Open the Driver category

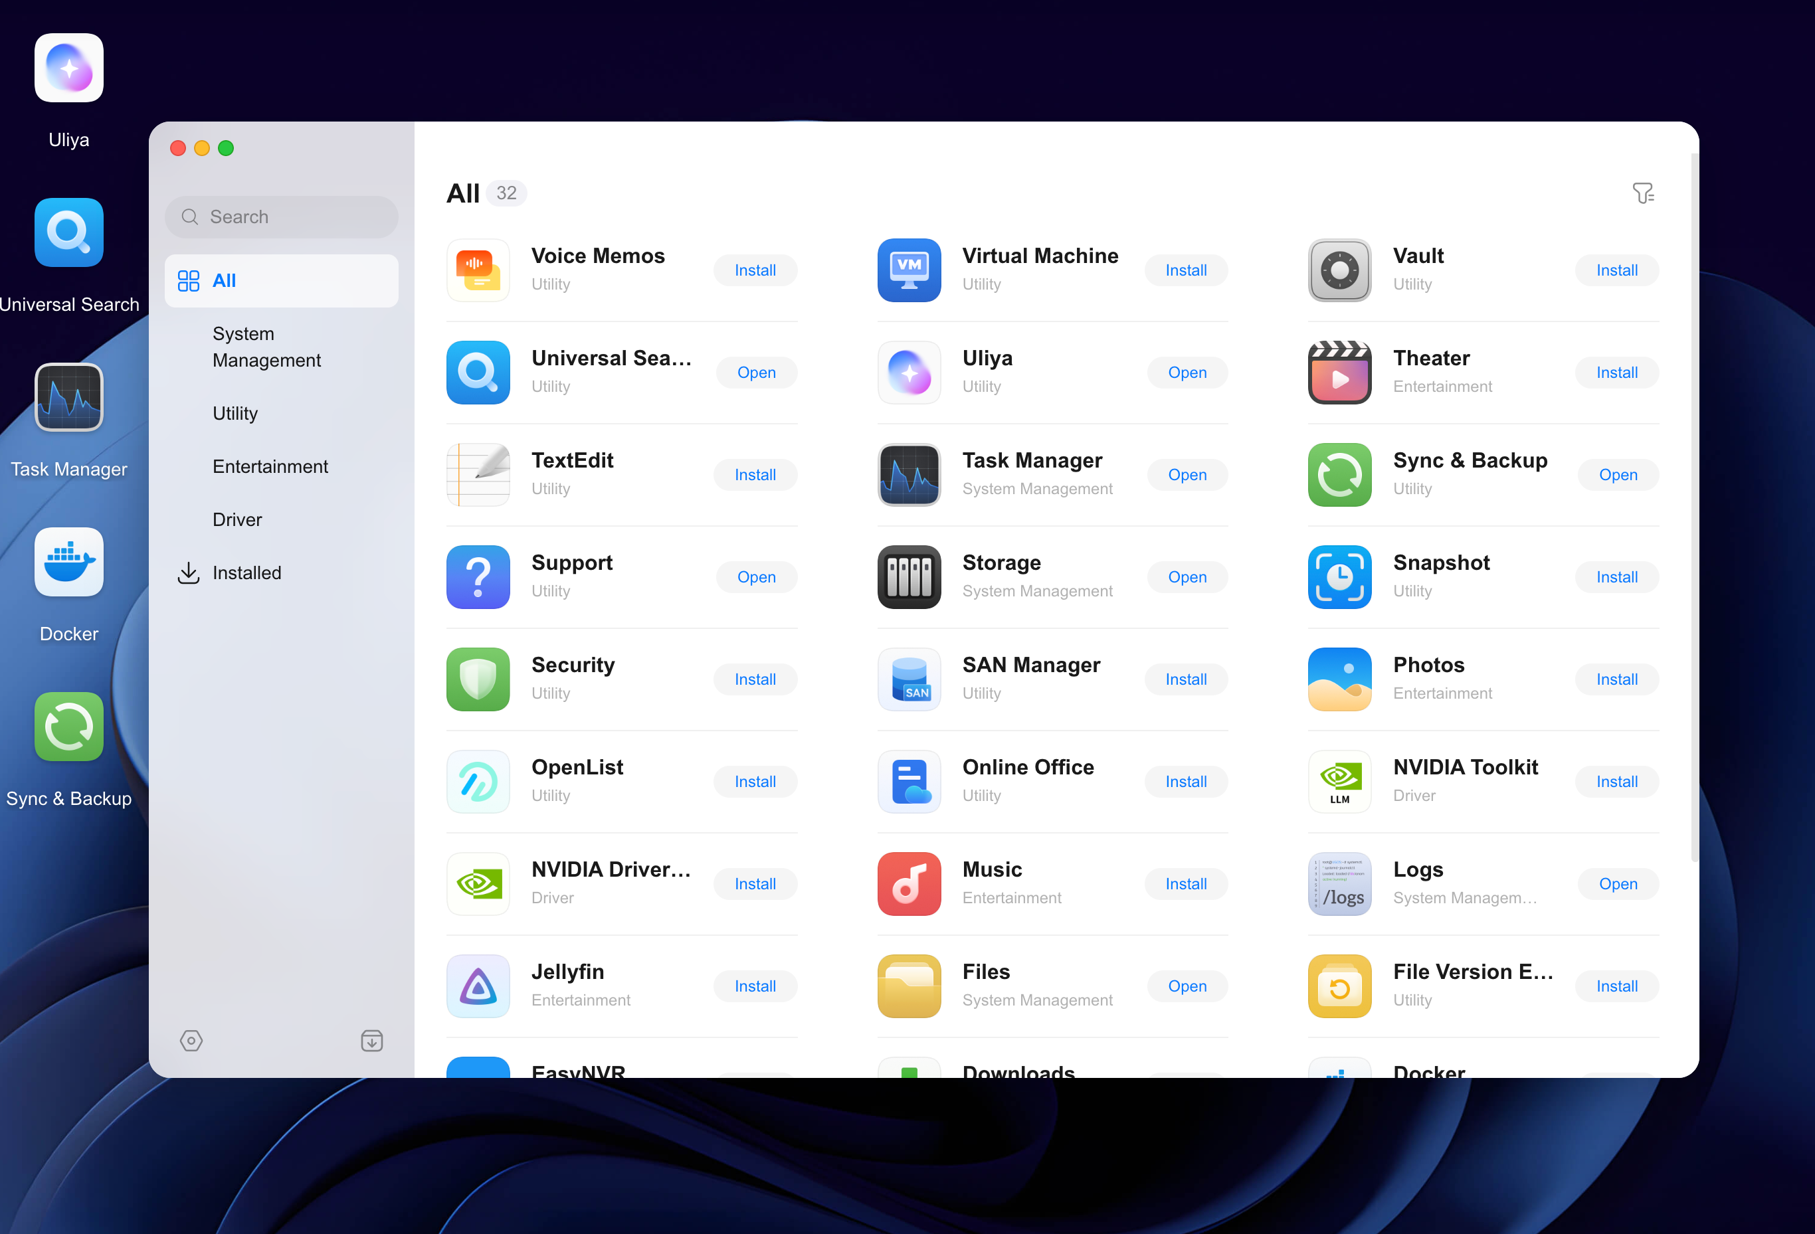click(x=281, y=519)
